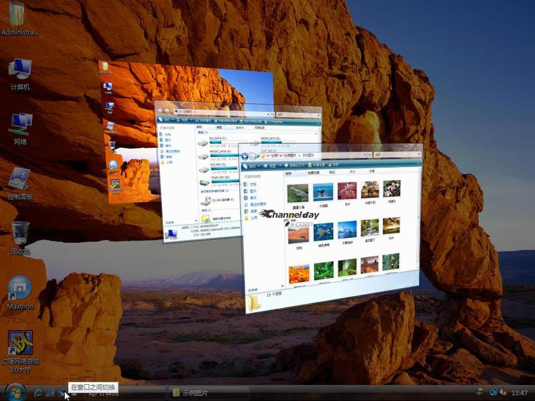Open the 13:47 system clock
Screen dimensions: 535x401
pos(520,393)
